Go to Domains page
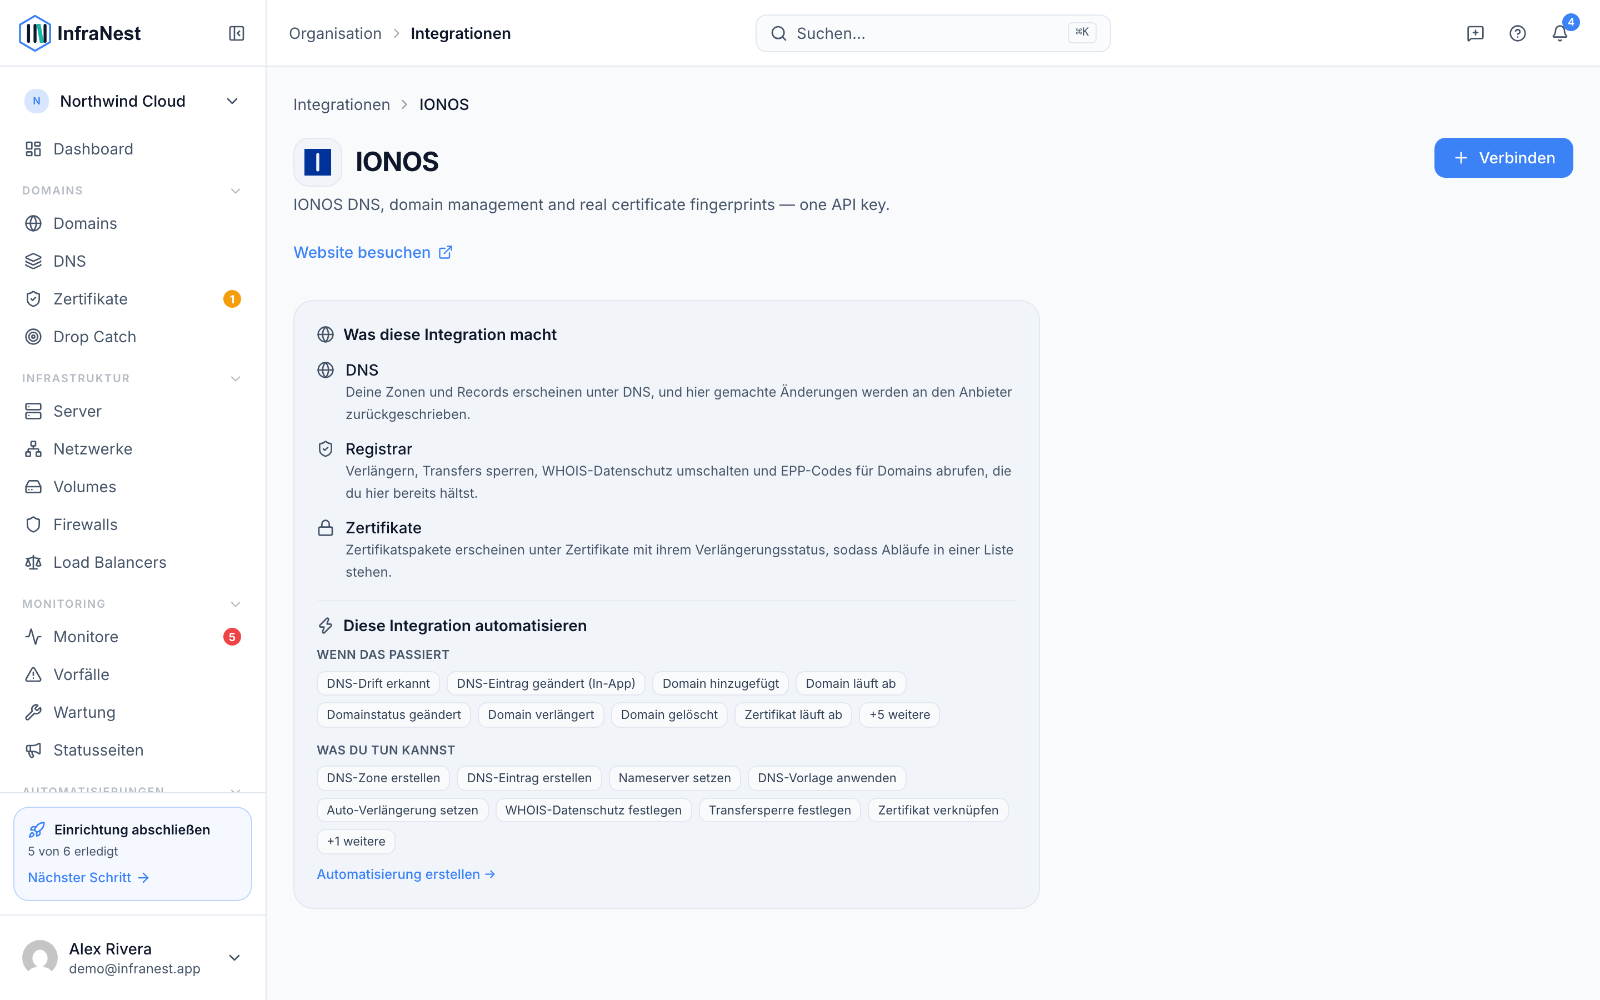Viewport: 1600px width, 1000px height. click(x=132, y=223)
